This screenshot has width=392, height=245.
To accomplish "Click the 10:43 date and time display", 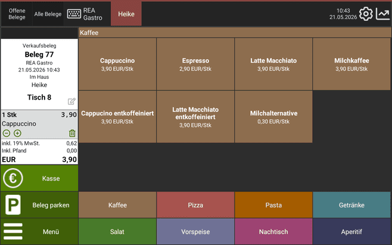I will (343, 14).
